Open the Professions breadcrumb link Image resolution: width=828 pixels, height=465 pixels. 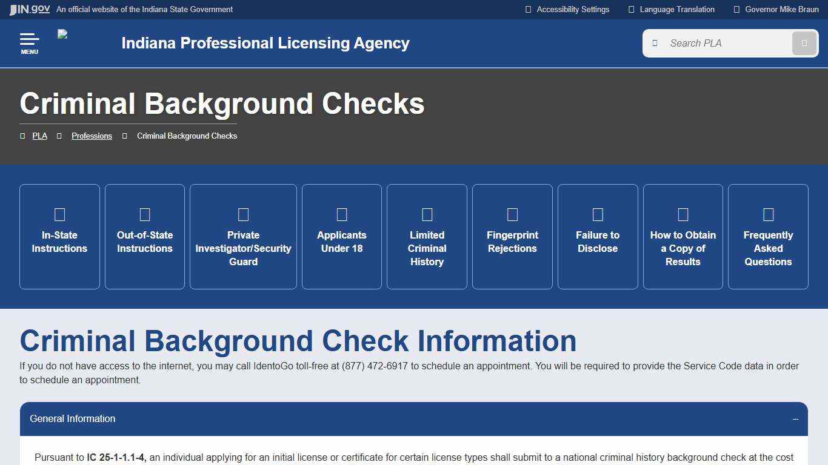coord(92,136)
